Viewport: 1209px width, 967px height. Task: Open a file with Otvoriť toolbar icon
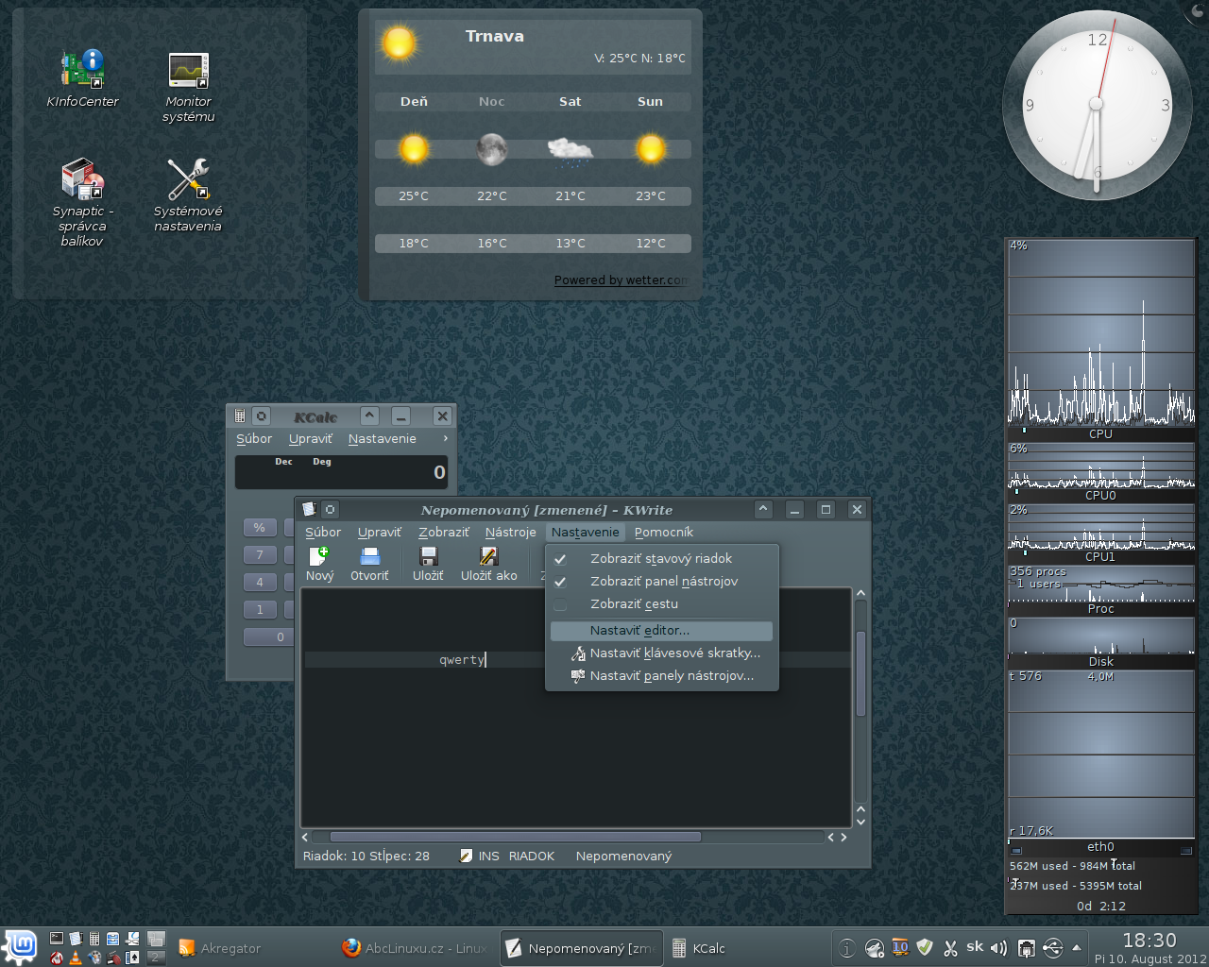[x=369, y=565]
